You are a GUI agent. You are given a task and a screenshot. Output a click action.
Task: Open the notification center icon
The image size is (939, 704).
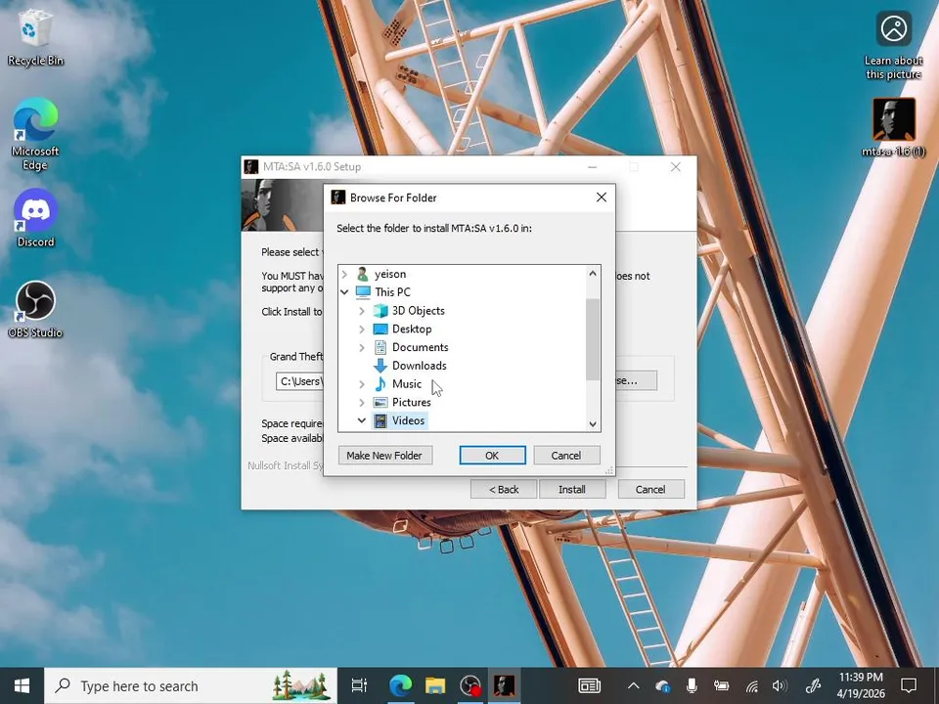pyautogui.click(x=909, y=686)
